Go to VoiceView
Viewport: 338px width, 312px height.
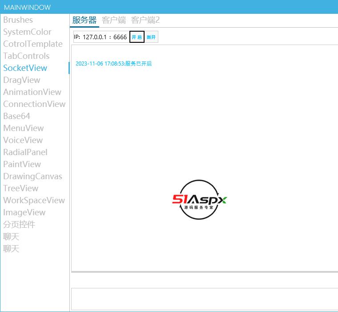pos(23,140)
